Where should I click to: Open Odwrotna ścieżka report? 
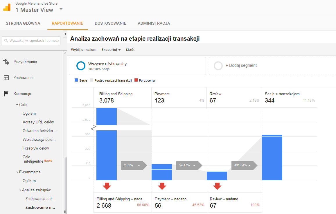39,131
